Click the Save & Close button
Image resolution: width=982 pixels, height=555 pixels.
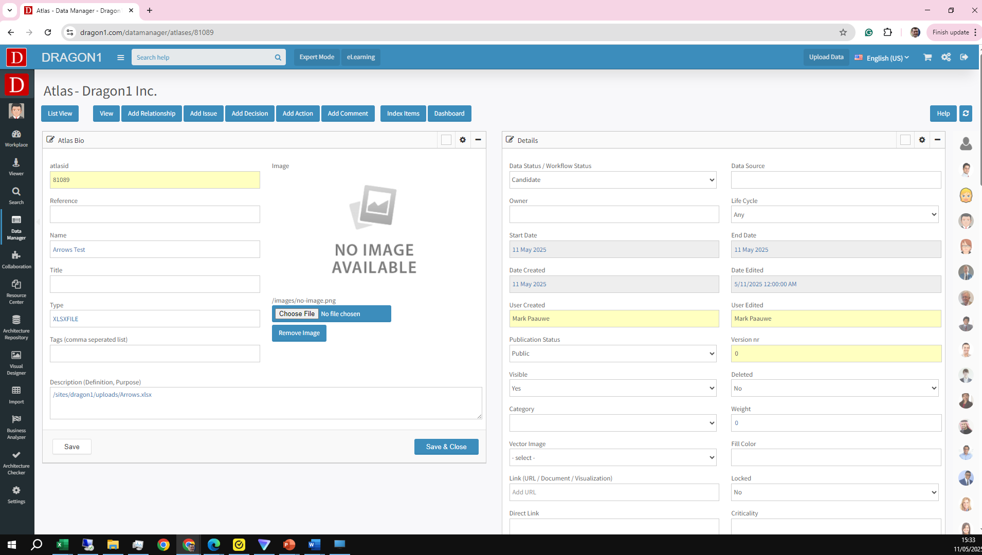point(446,447)
